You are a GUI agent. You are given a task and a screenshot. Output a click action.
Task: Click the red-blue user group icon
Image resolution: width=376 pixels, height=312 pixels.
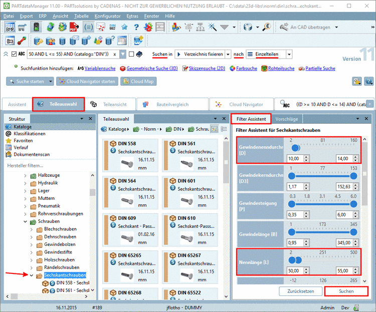pyautogui.click(x=148, y=27)
